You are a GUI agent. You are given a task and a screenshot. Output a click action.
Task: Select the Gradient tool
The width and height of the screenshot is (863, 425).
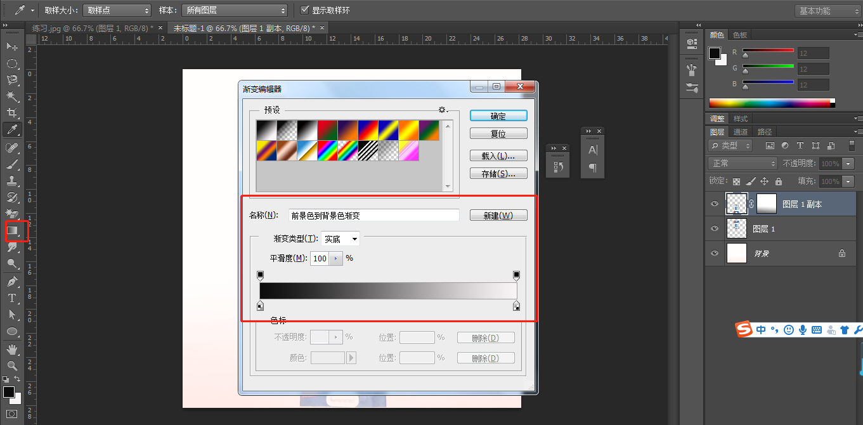[x=12, y=230]
